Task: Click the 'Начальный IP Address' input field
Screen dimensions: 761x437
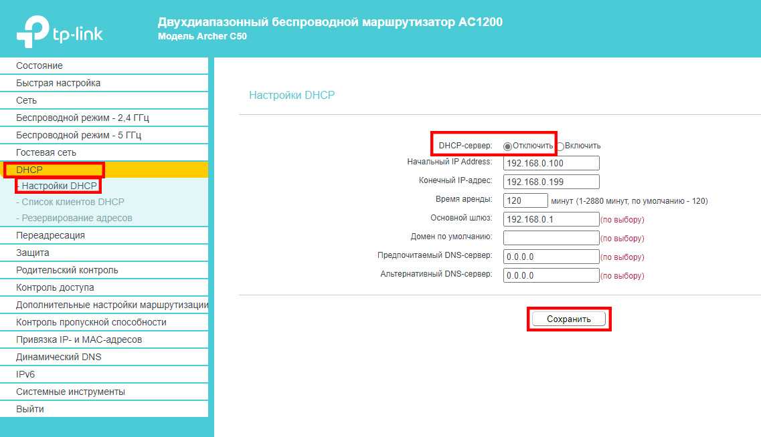Action: [551, 163]
